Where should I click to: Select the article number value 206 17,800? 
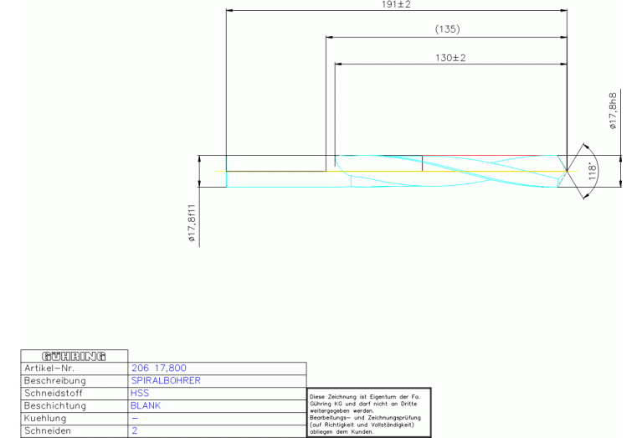pos(158,368)
